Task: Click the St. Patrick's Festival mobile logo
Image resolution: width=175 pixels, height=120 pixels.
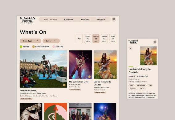Action: coord(133,42)
